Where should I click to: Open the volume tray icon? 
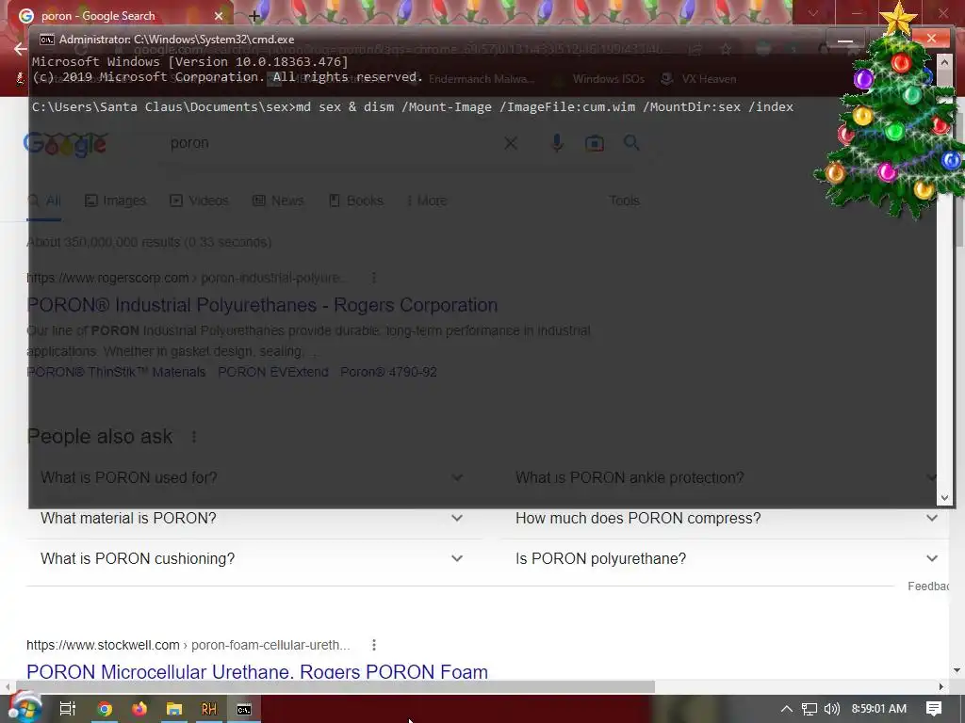point(831,709)
